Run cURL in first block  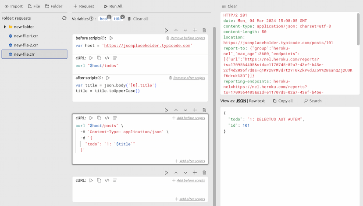[x=91, y=58]
